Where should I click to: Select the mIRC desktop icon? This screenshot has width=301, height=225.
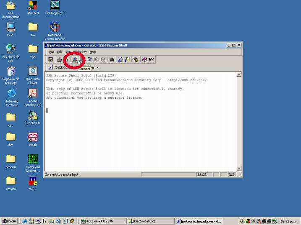[33, 184]
